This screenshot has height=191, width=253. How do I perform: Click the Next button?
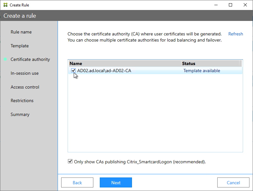[x=116, y=182]
